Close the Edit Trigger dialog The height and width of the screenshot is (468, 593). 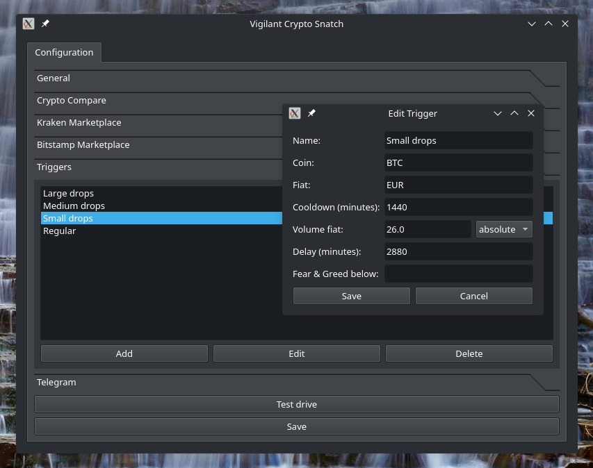(531, 113)
